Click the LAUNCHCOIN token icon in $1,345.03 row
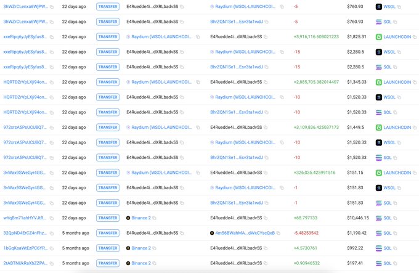Image resolution: width=419 pixels, height=273 pixels. (379, 82)
